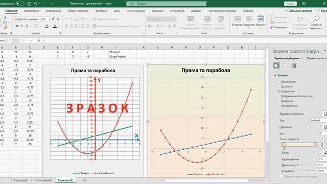Screen dimensions: 327x184
Task: Open fill color dropdown arrow
Action: click(x=51, y=26)
